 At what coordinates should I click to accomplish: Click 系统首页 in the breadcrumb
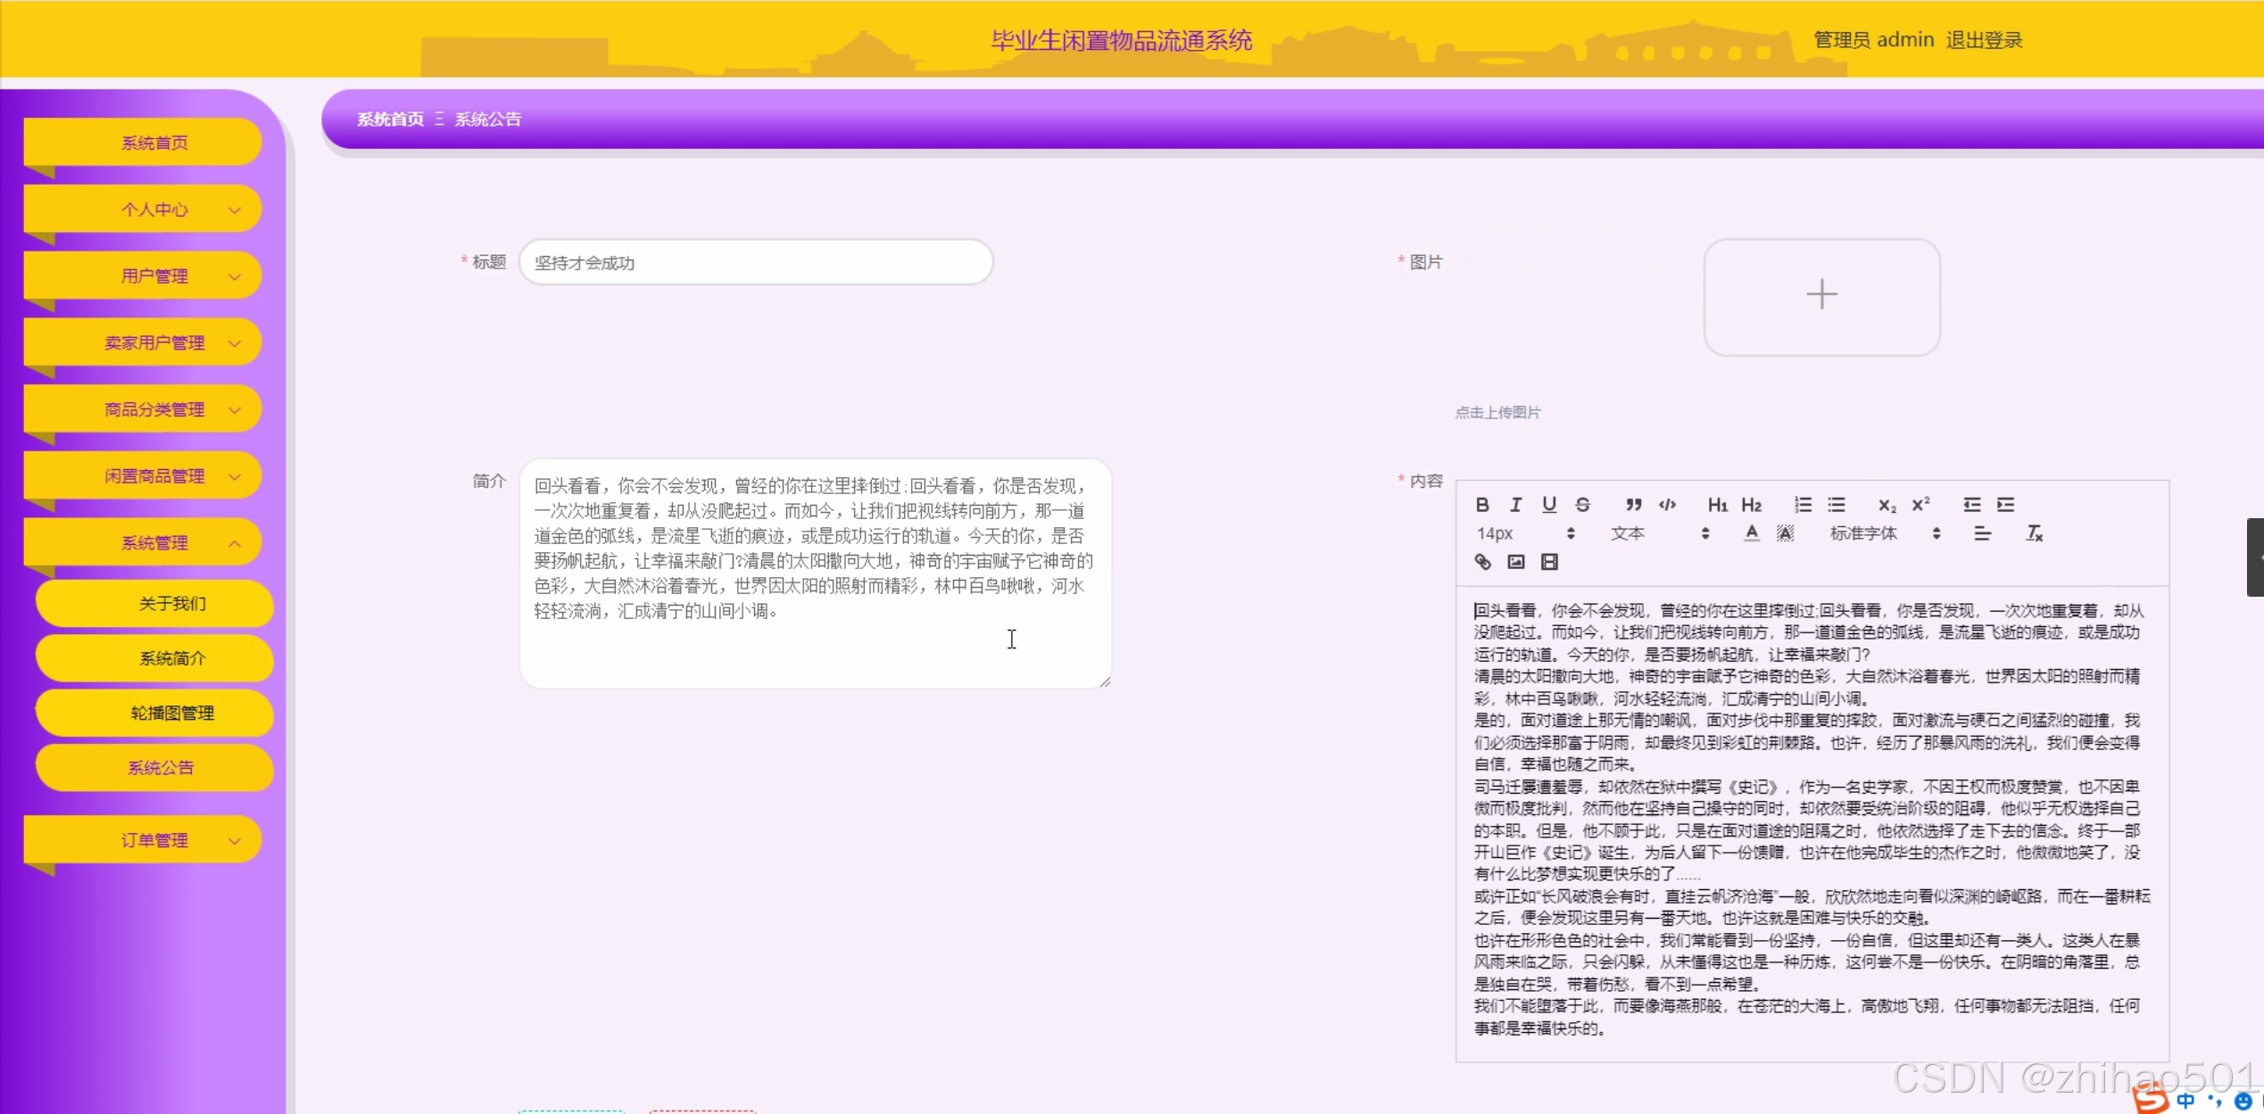pos(390,120)
